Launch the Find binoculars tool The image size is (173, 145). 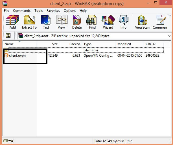coord(92,22)
